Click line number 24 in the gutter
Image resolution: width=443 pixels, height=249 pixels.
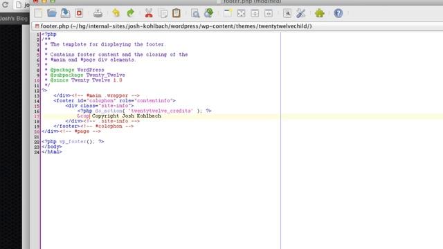(x=37, y=152)
